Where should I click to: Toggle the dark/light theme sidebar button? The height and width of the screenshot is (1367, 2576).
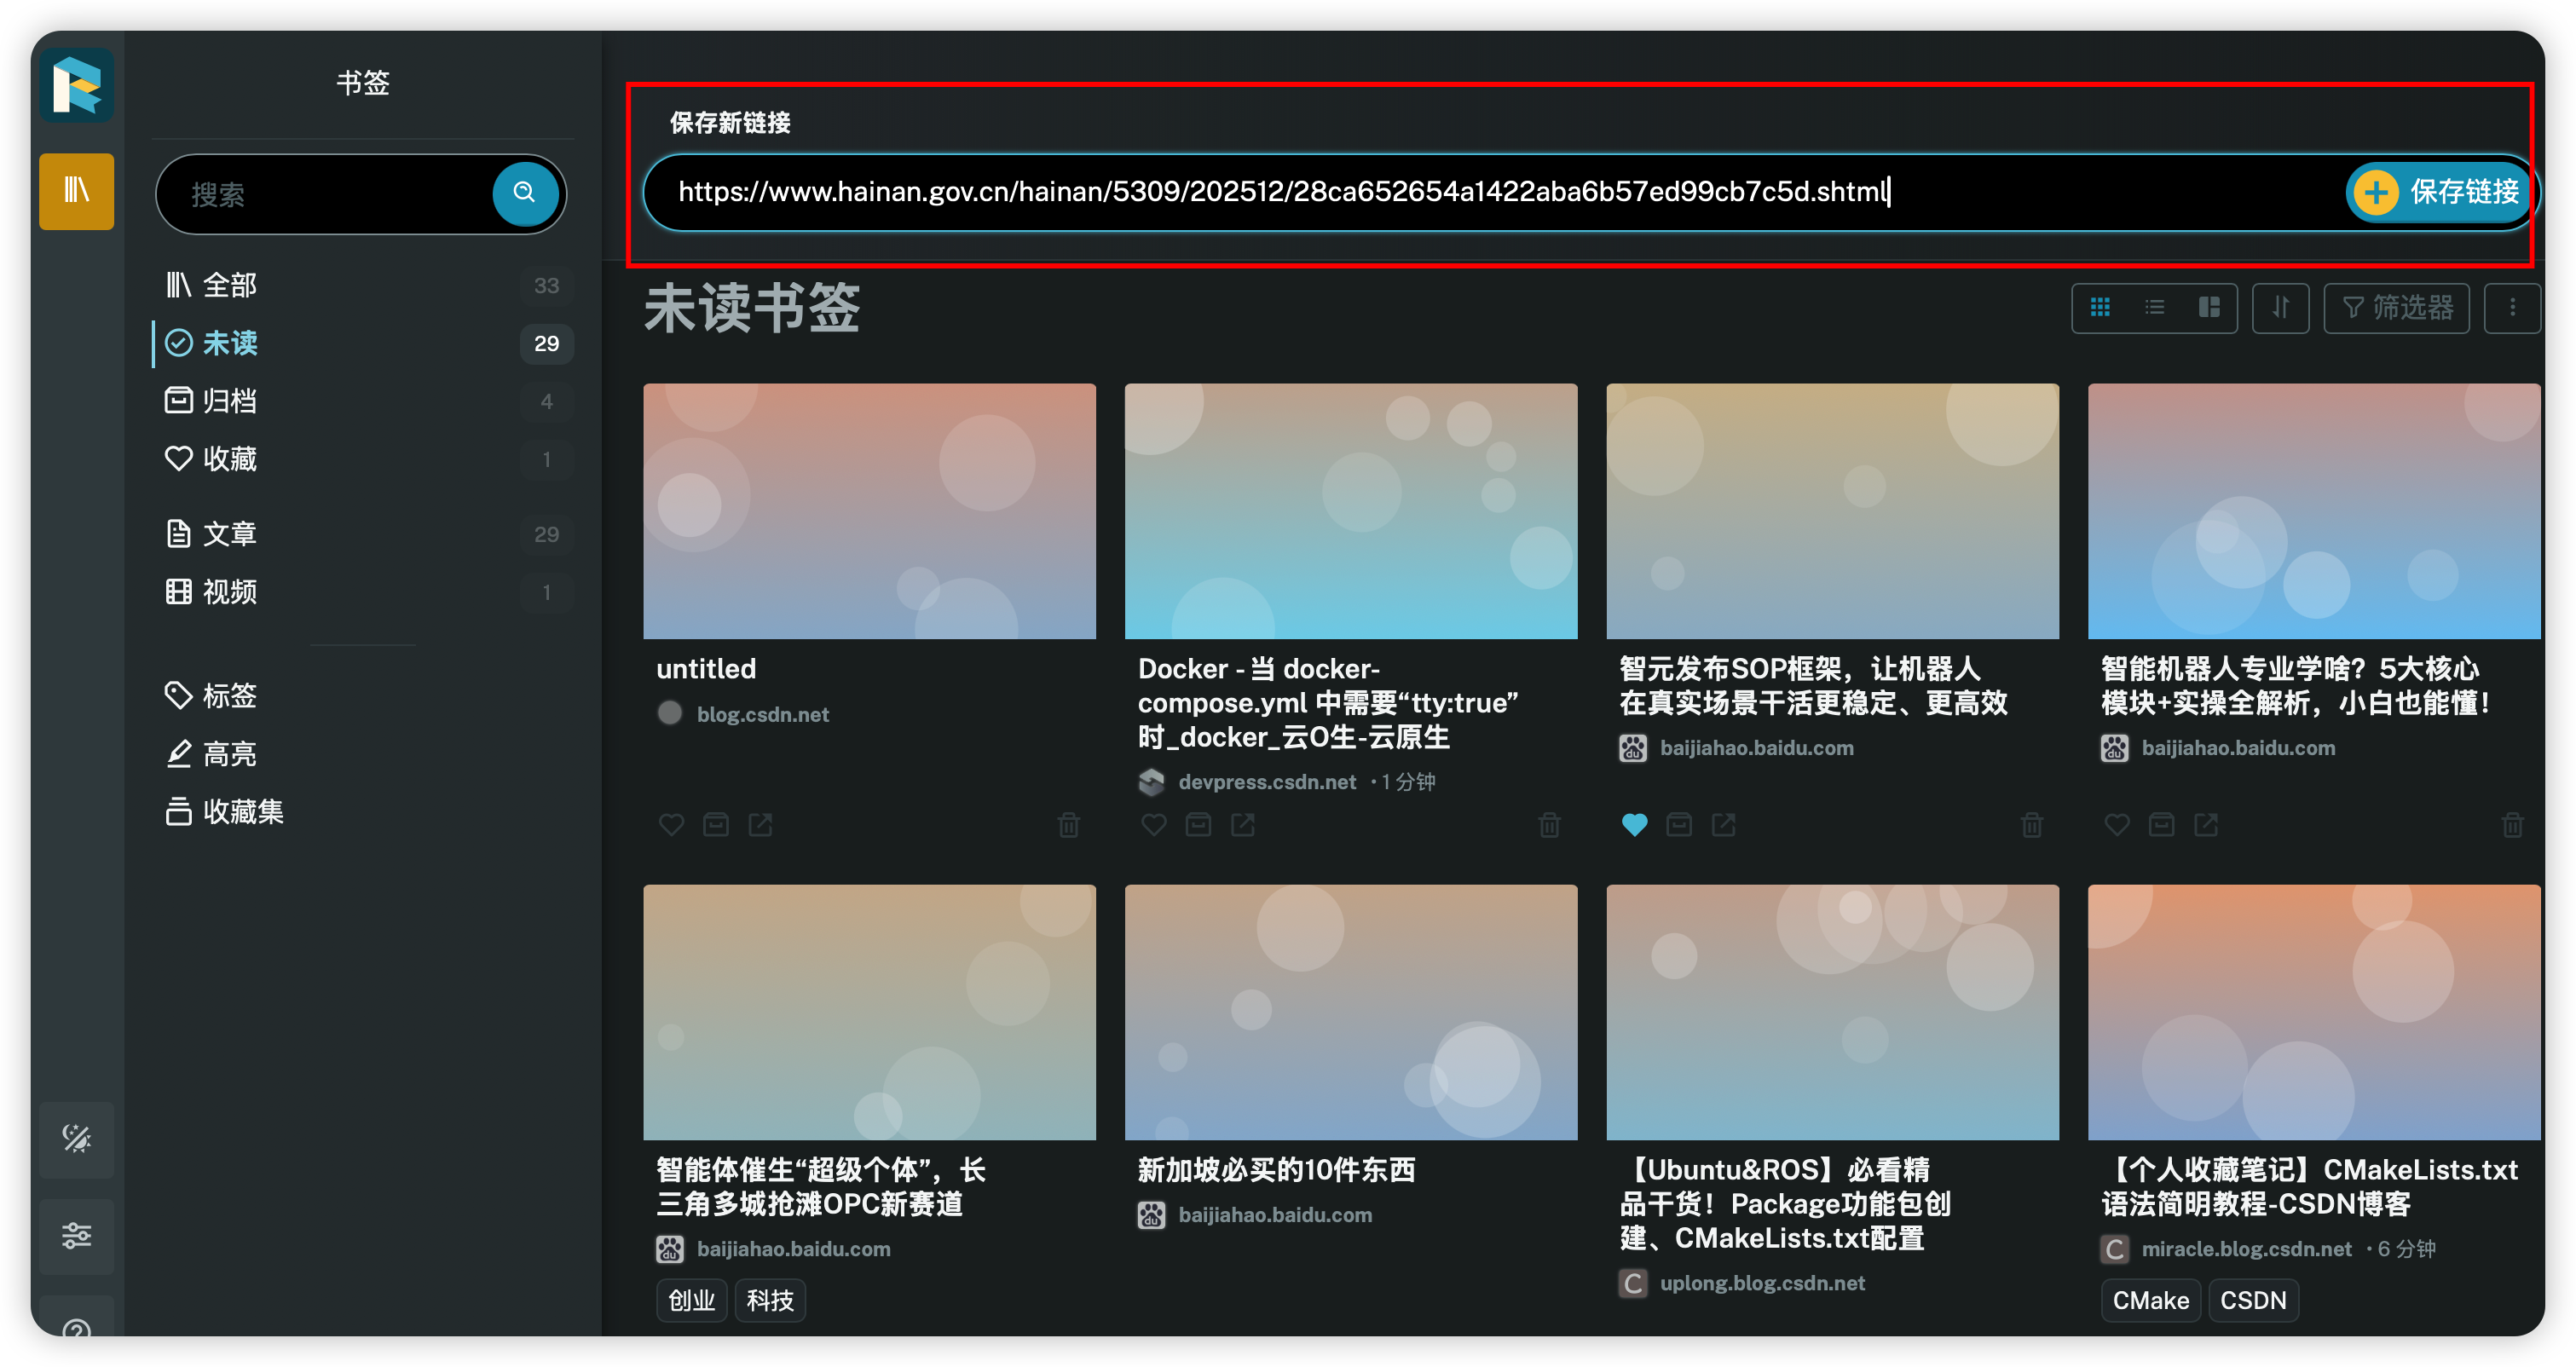[x=77, y=1139]
